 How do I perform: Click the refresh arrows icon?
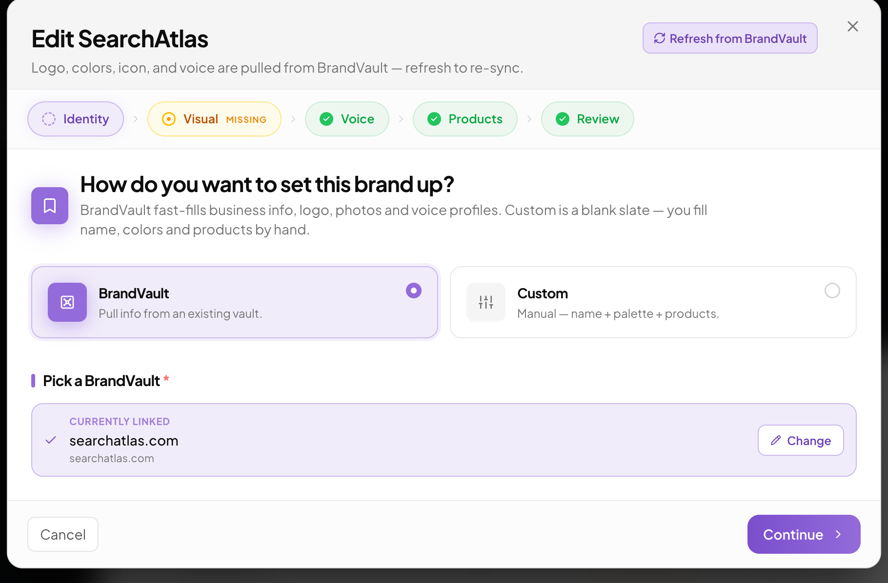pos(660,38)
